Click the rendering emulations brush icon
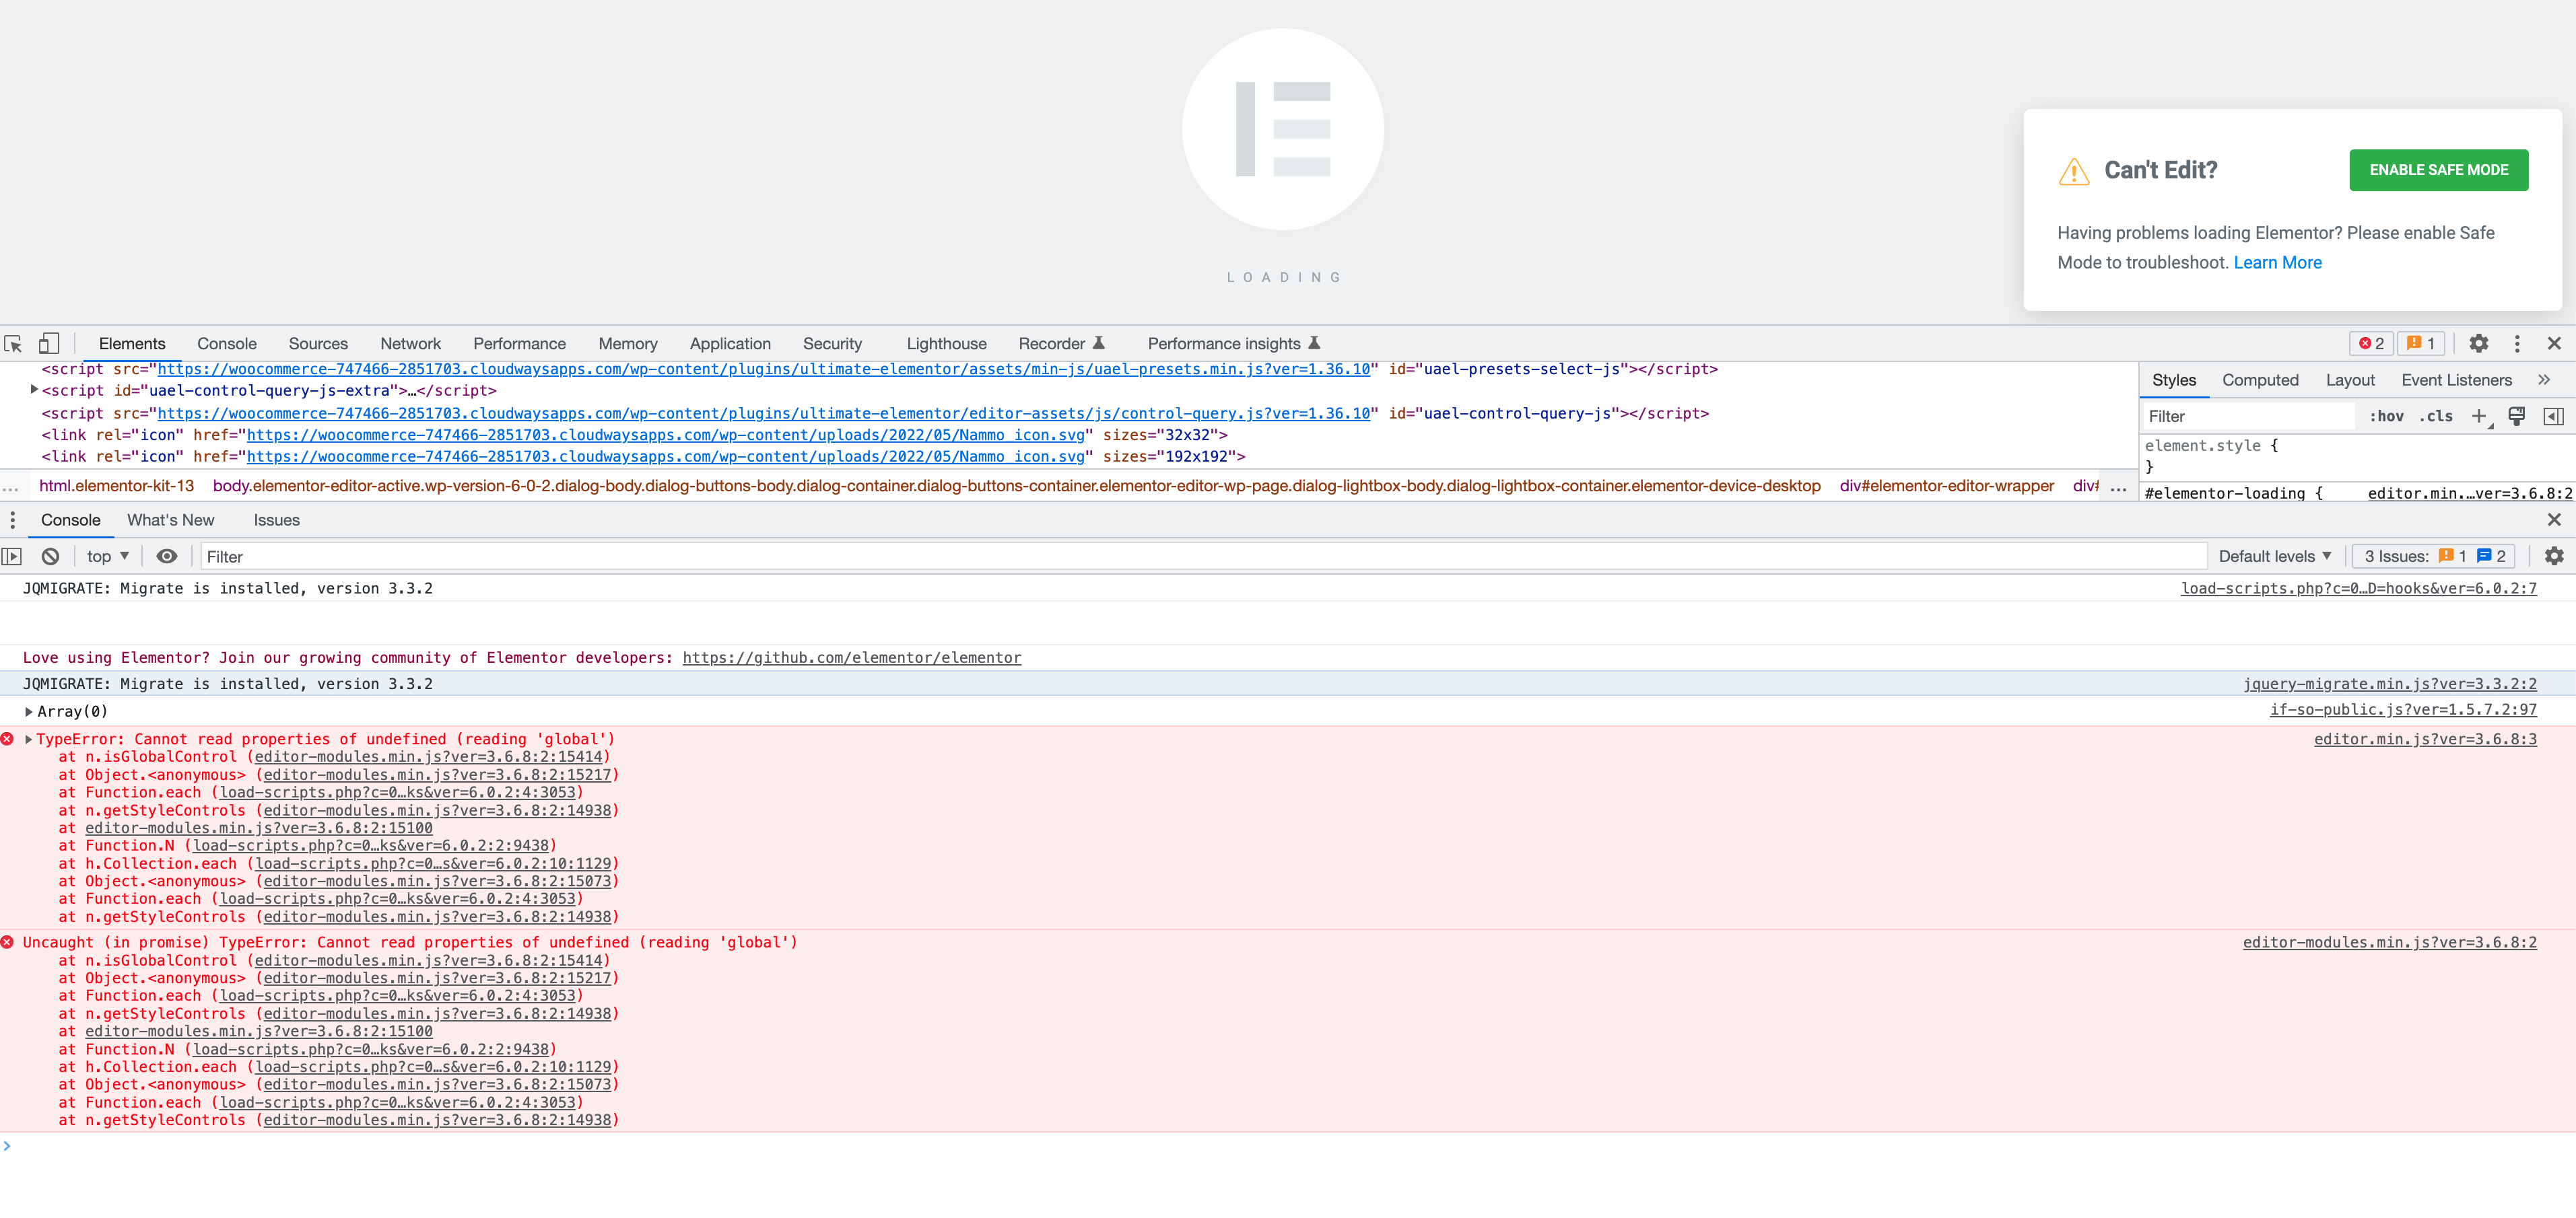 click(x=2517, y=417)
